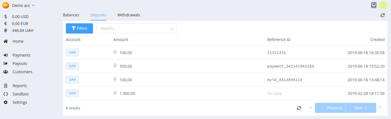This screenshot has width=391, height=119.
Task: Click the Next page button
Action: 361,108
